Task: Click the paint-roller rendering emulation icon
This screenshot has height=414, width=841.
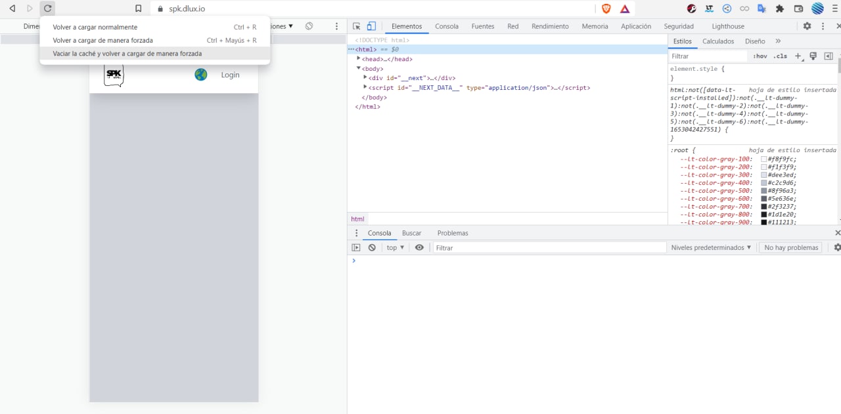Action: click(x=813, y=56)
